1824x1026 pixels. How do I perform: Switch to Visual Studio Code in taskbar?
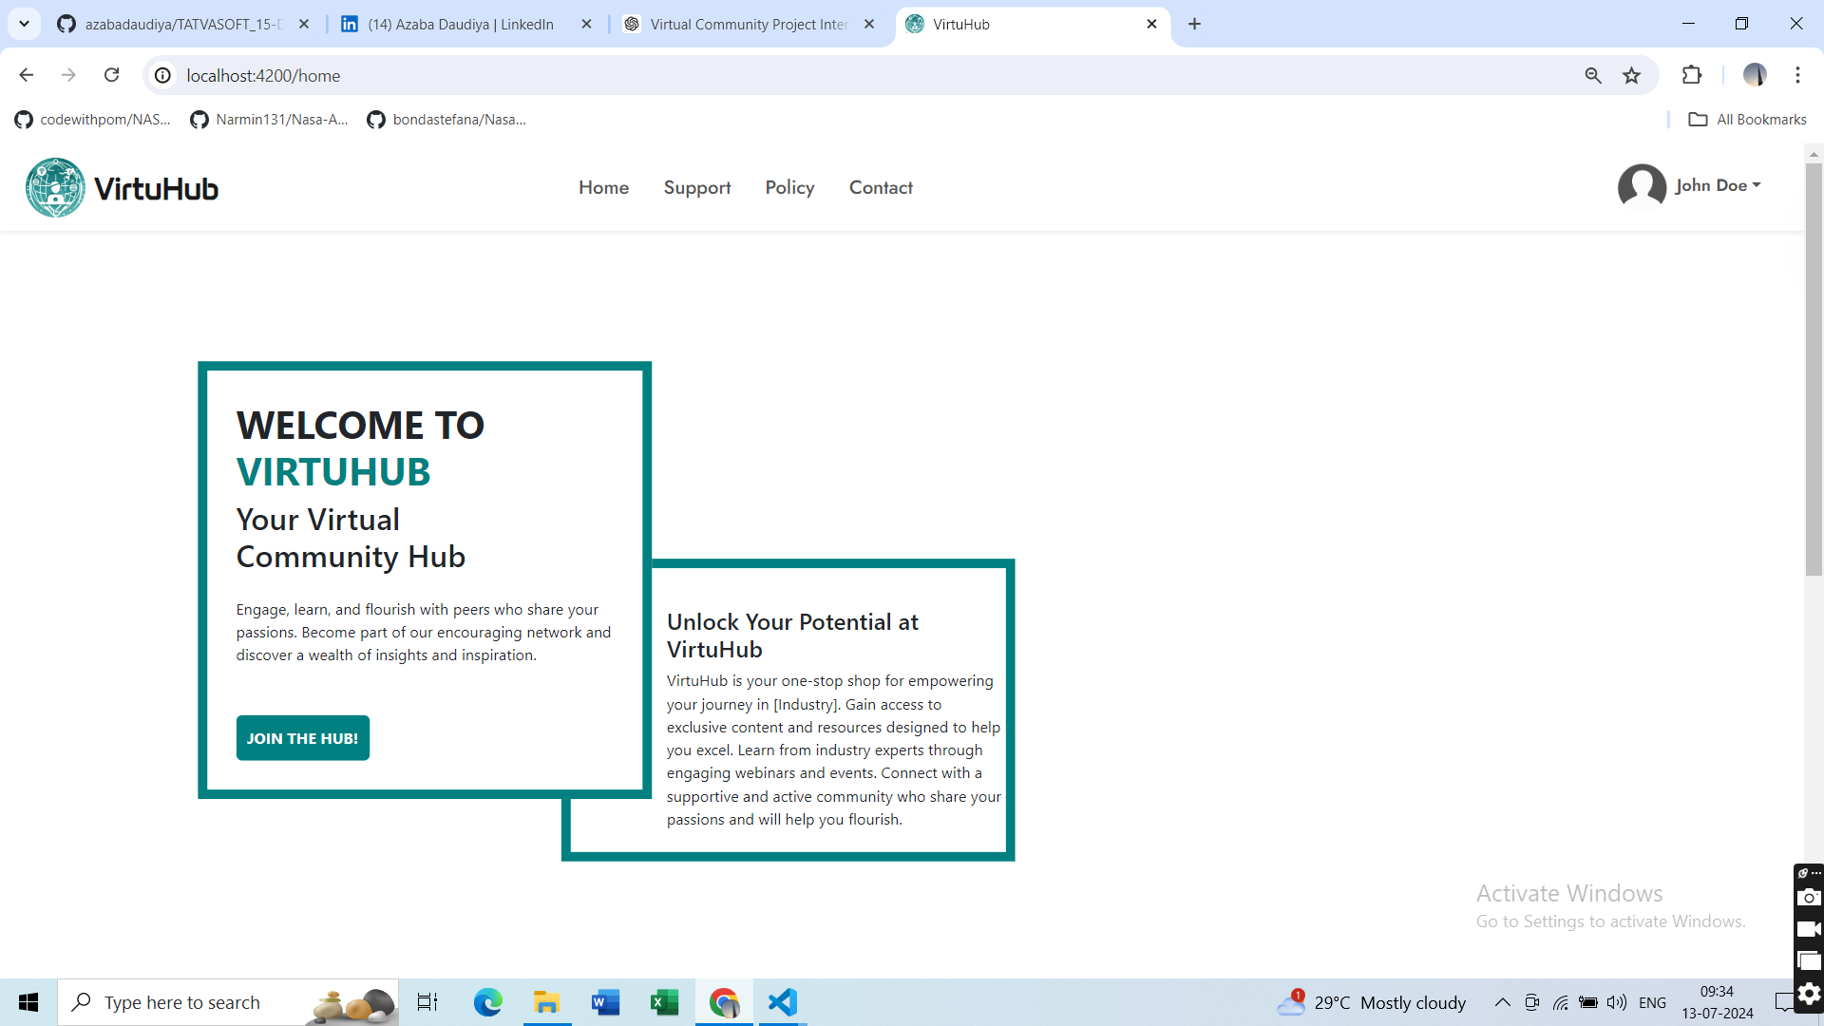tap(783, 1002)
